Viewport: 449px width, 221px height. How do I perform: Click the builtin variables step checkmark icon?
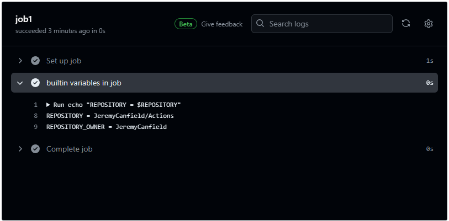35,83
